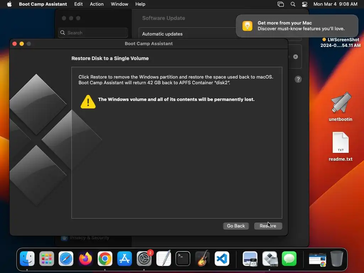This screenshot has height=273, width=364.
Task: Click the date and time in menu bar
Action: point(335,4)
